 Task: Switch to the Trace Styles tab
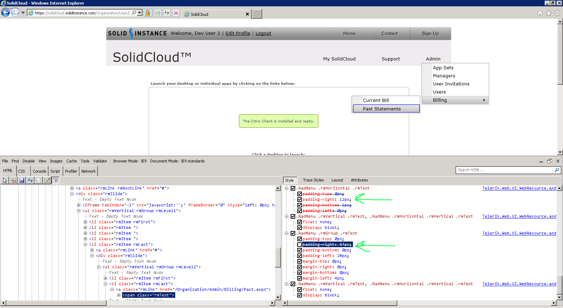pos(314,180)
